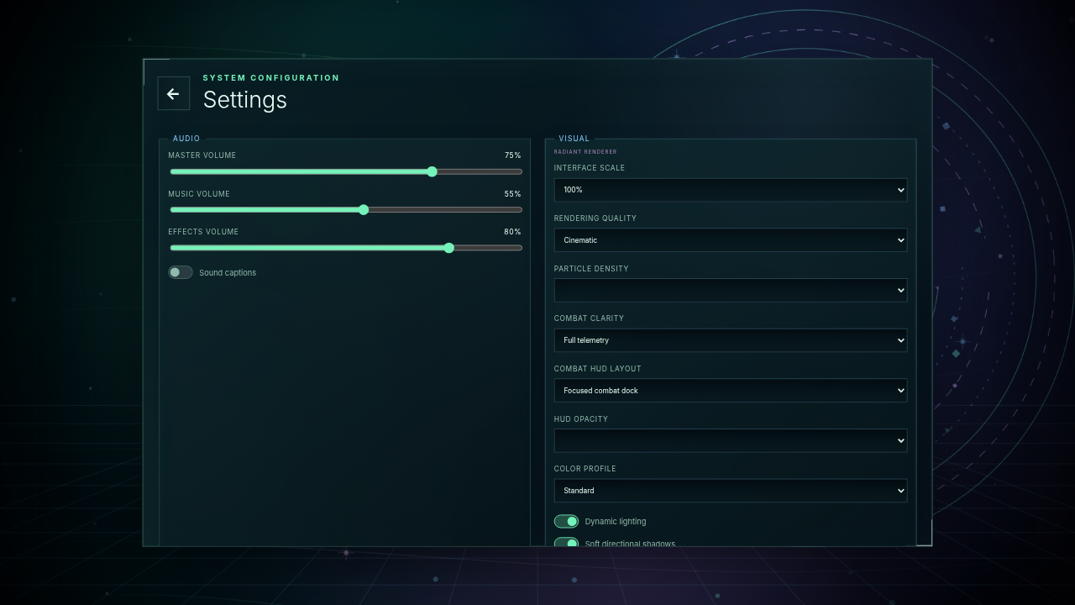The image size is (1075, 605).
Task: Change Combat Clarity from Full telemetry
Action: [x=731, y=340]
